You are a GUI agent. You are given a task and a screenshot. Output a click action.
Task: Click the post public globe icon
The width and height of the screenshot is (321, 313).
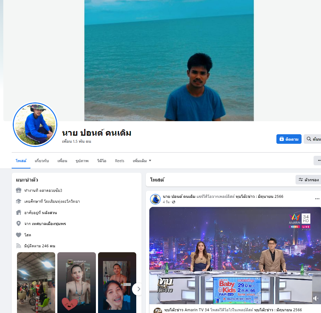tap(174, 202)
